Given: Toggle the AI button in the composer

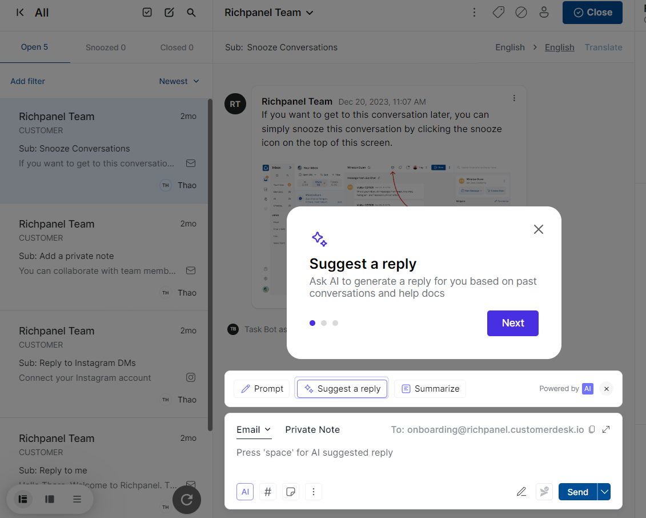Looking at the screenshot, I should [245, 492].
